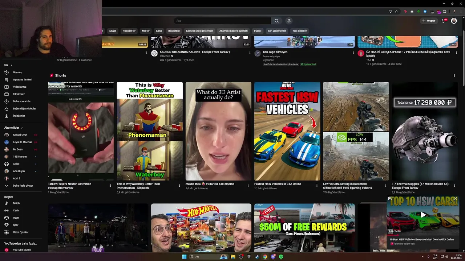
Task: Open Steam from taskbar
Action: pos(257,257)
